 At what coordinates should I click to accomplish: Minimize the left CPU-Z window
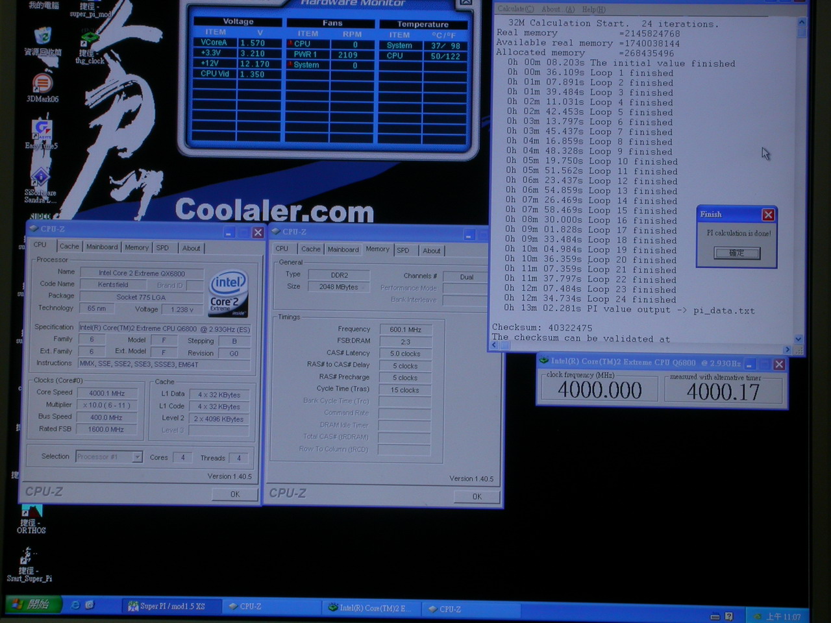[229, 232]
